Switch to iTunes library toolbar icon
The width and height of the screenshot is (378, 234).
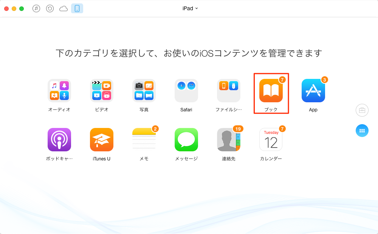pyautogui.click(x=36, y=8)
